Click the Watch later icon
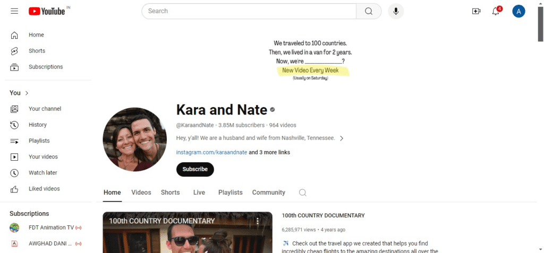This screenshot has width=544, height=253. [x=14, y=172]
